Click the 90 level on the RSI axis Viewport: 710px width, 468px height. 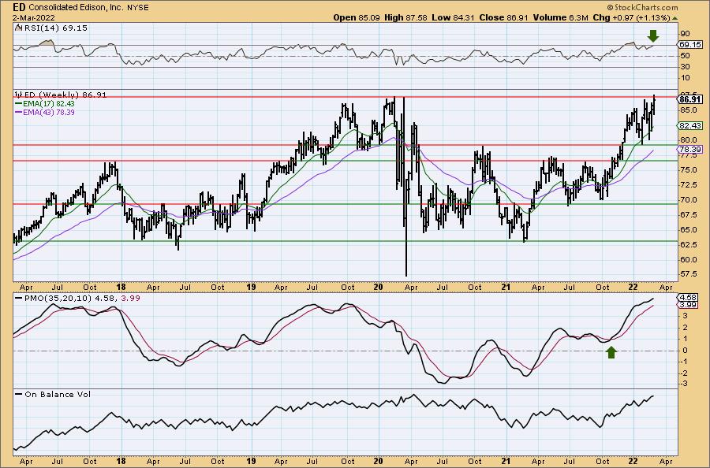pos(685,33)
